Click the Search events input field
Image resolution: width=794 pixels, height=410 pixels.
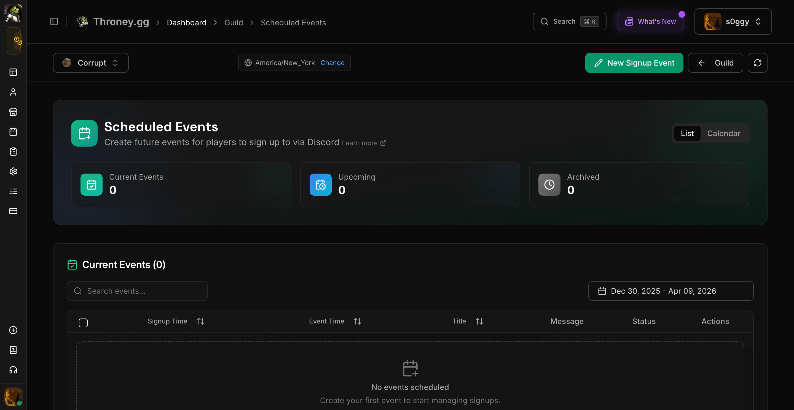137,291
